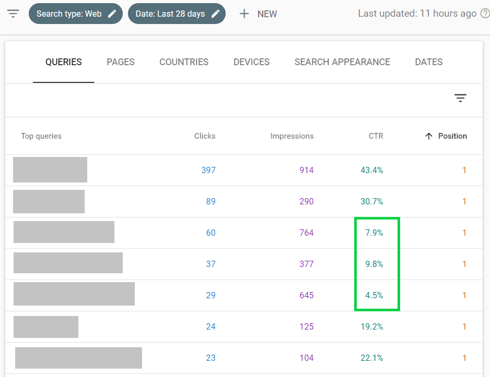The width and height of the screenshot is (490, 377).
Task: Select the QUERIES tab
Action: click(x=63, y=62)
